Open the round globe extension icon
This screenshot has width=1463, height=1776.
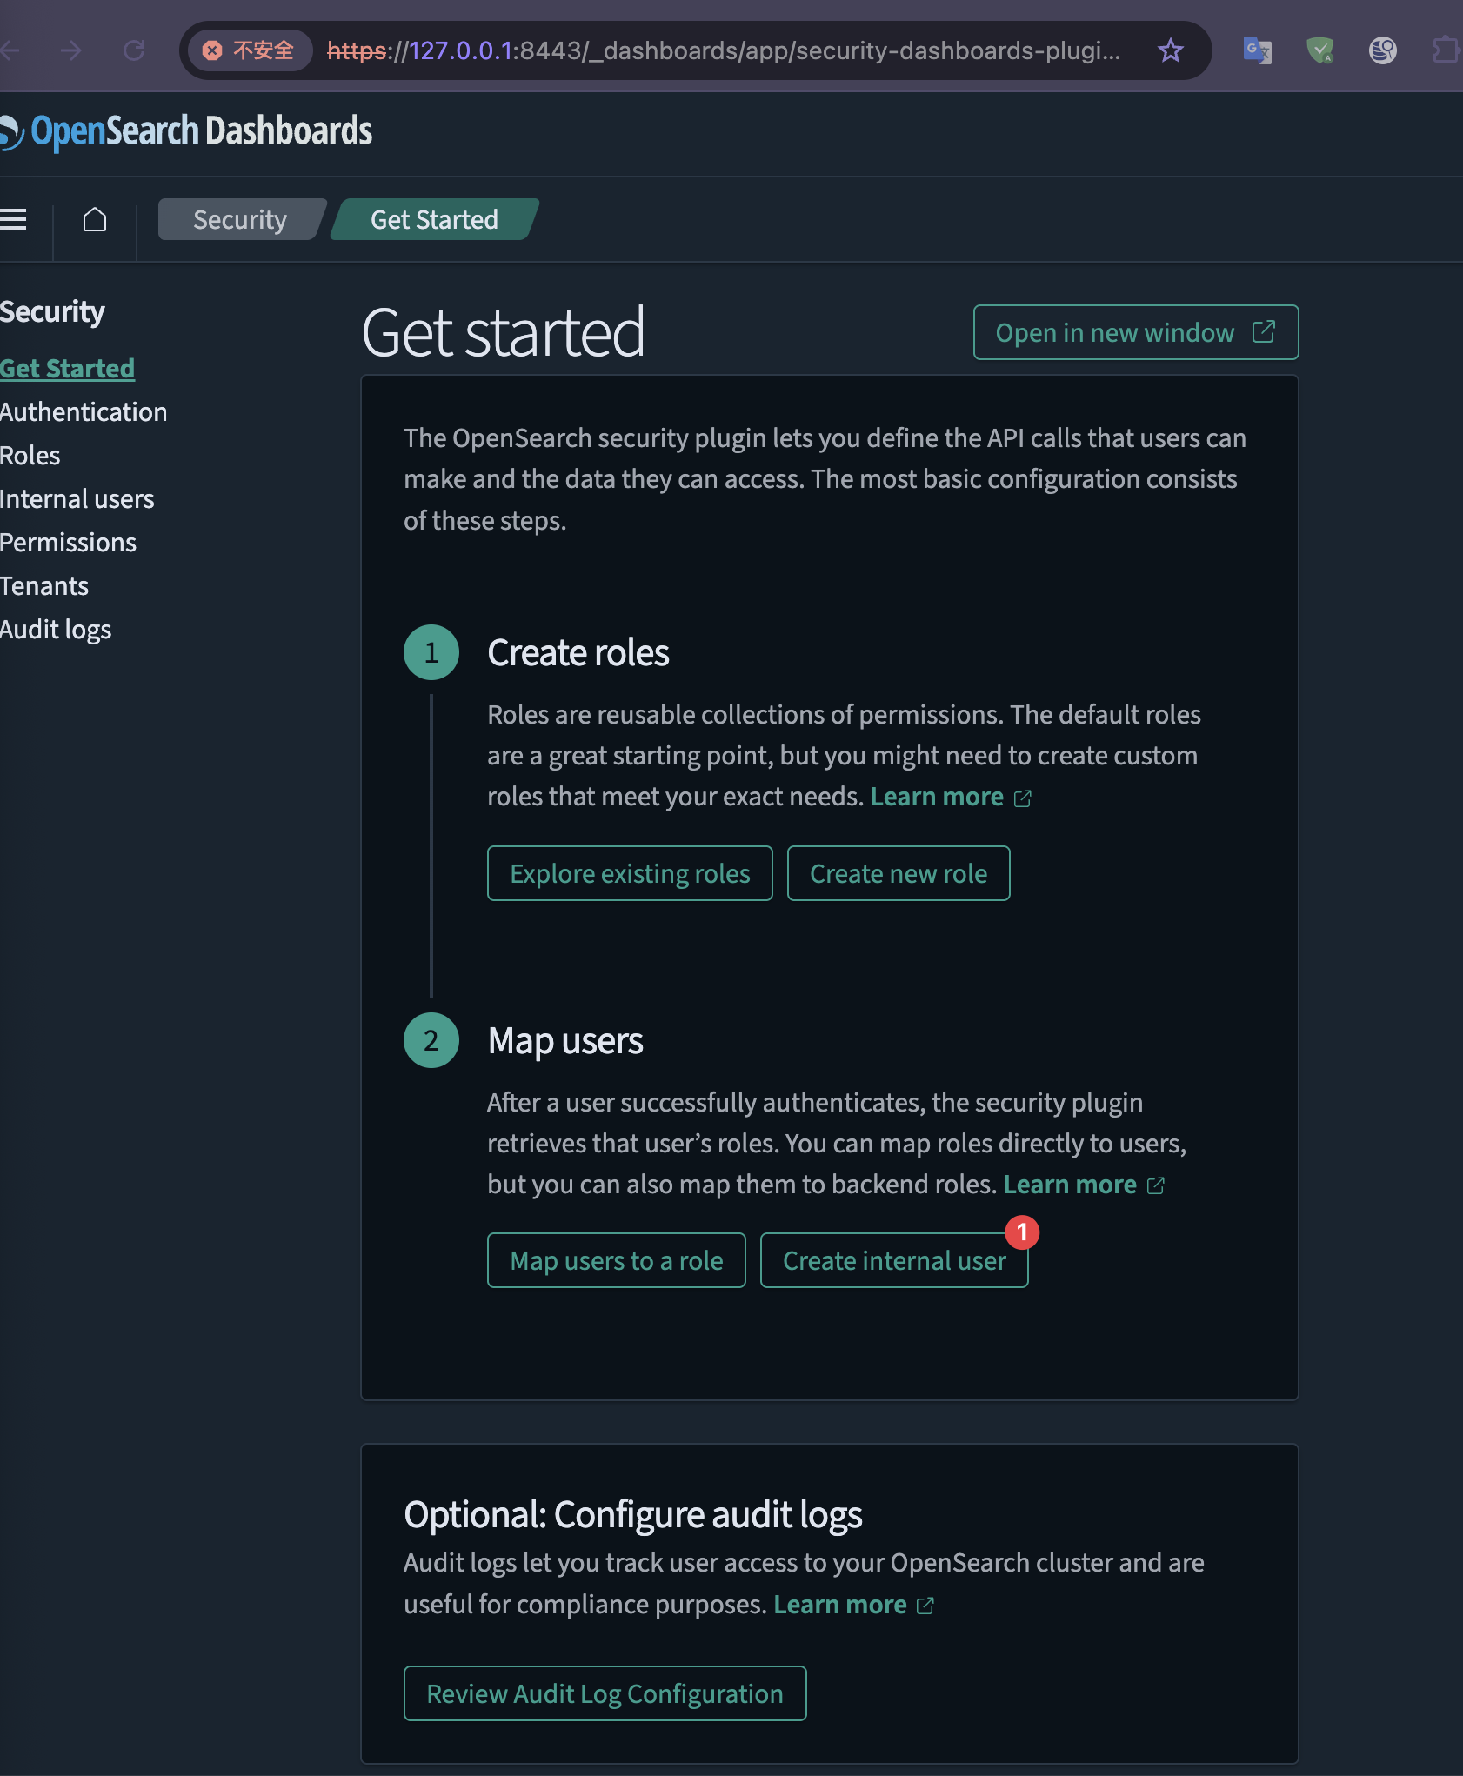coord(1382,50)
